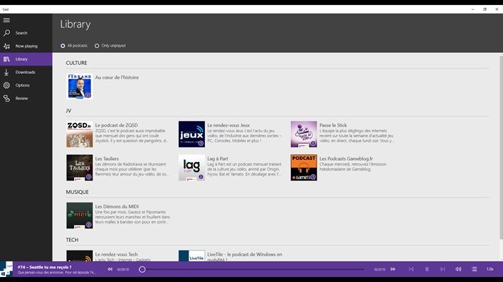Image resolution: width=503 pixels, height=282 pixels.
Task: Open the Options gear in sidebar
Action: point(7,85)
